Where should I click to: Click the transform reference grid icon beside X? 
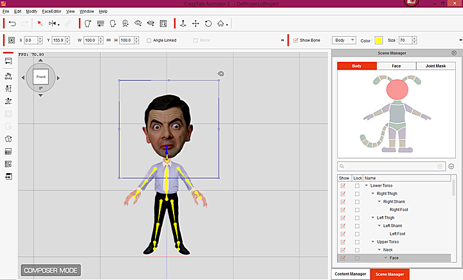pyautogui.click(x=12, y=40)
